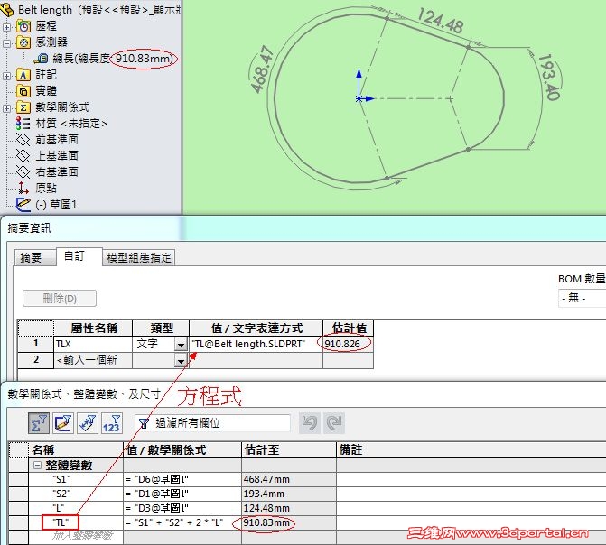Click the 歷程 history clock icon
Viewport: 606px width, 545px height.
[x=23, y=26]
